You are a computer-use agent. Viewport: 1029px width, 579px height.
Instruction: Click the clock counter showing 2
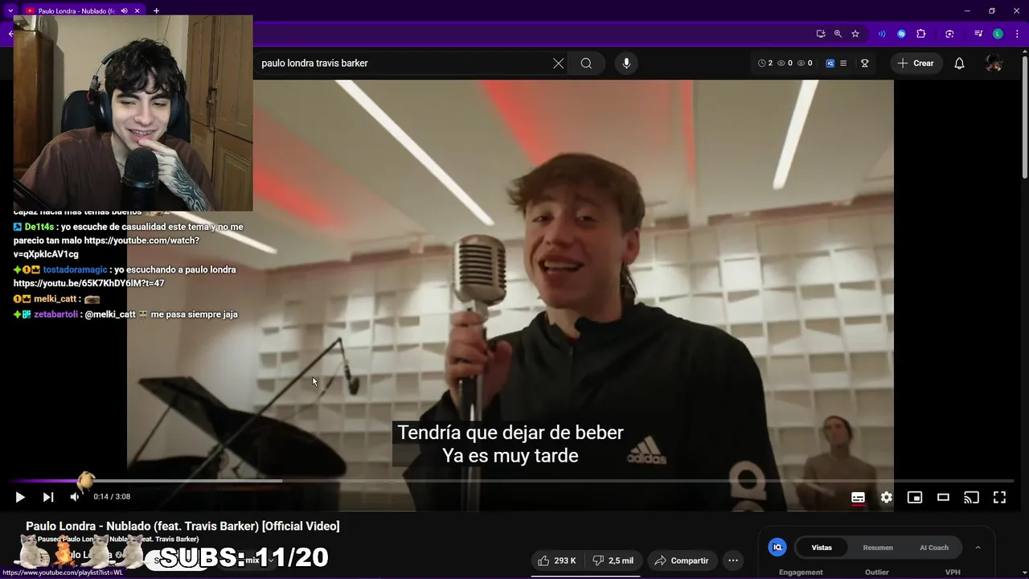tap(765, 64)
